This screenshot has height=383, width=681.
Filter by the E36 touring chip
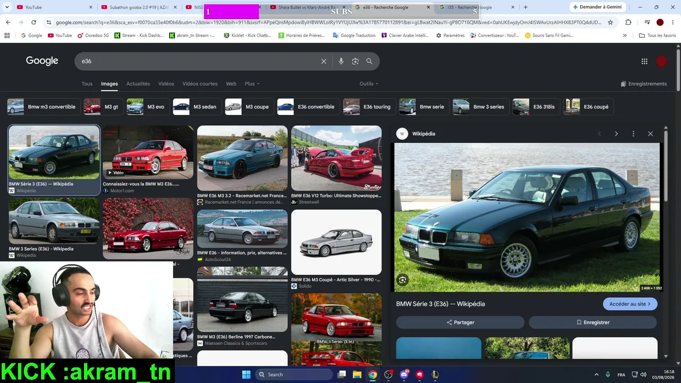coord(369,107)
